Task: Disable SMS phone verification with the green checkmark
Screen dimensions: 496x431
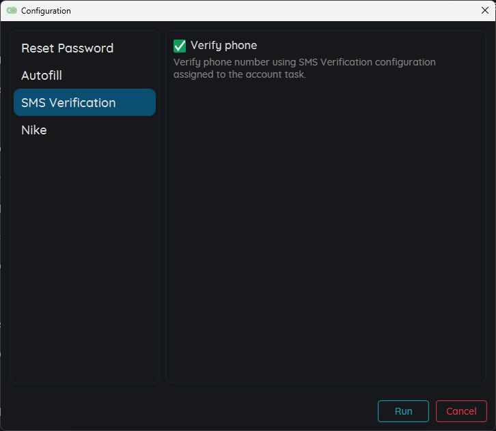Action: click(x=180, y=46)
